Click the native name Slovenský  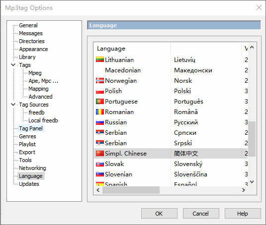(x=188, y=164)
